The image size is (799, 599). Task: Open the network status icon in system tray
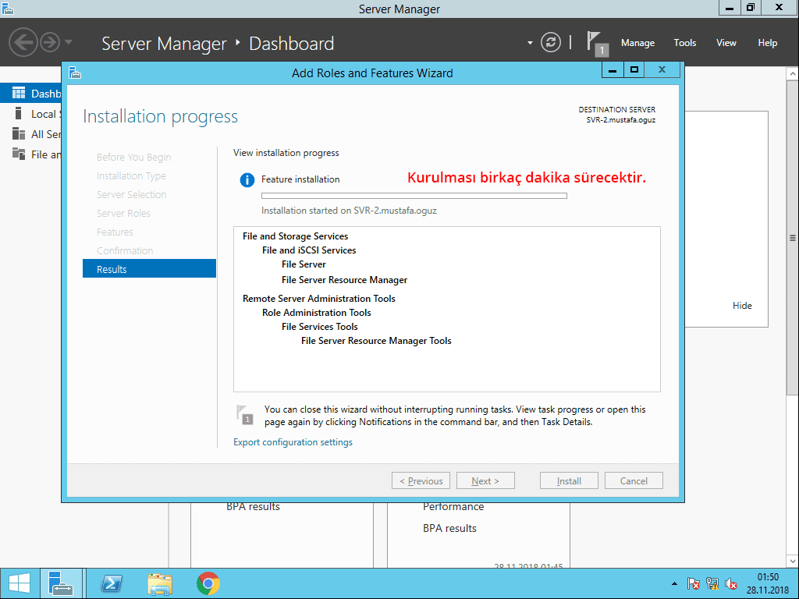coord(712,583)
